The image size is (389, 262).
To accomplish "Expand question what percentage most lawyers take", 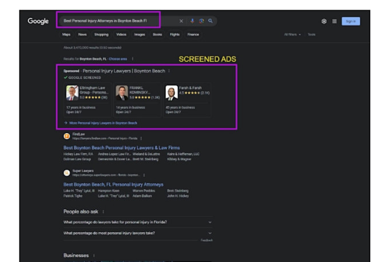I will click(x=138, y=233).
